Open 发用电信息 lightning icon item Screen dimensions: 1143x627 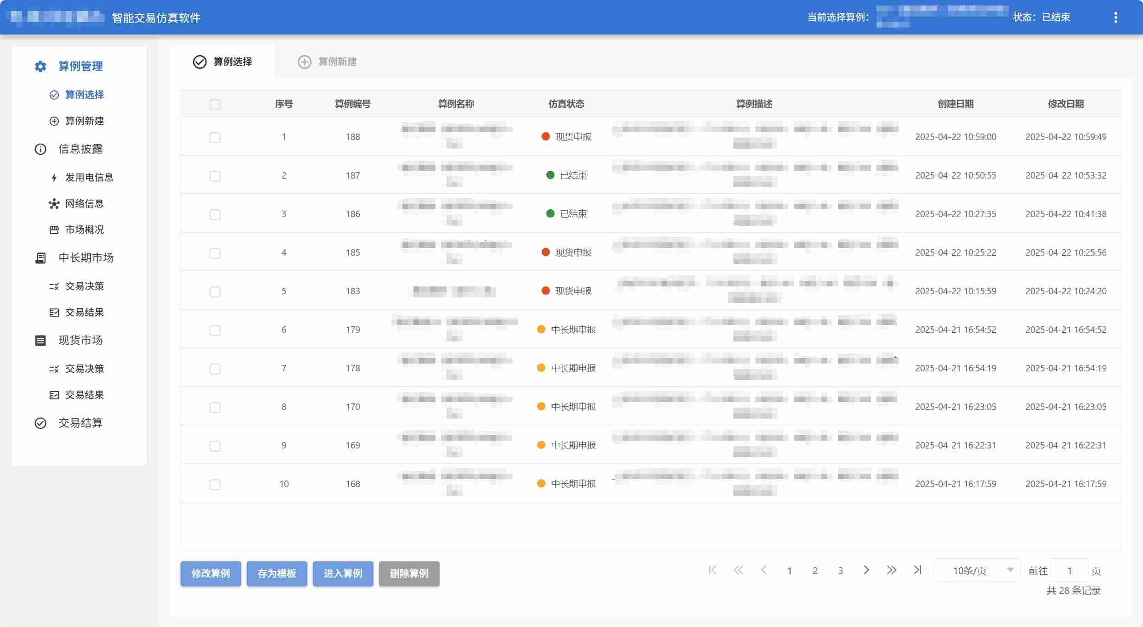click(54, 178)
